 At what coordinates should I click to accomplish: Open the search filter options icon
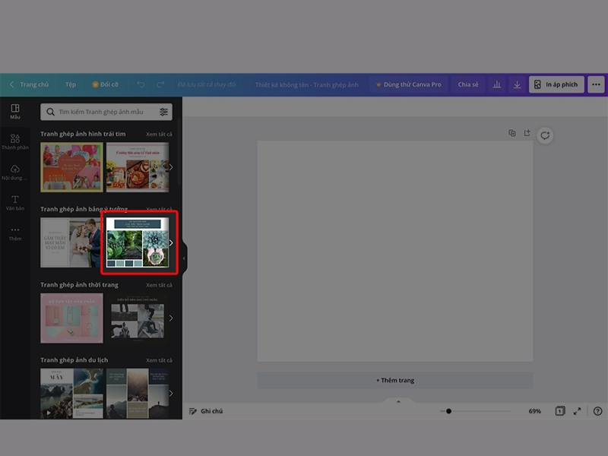163,112
